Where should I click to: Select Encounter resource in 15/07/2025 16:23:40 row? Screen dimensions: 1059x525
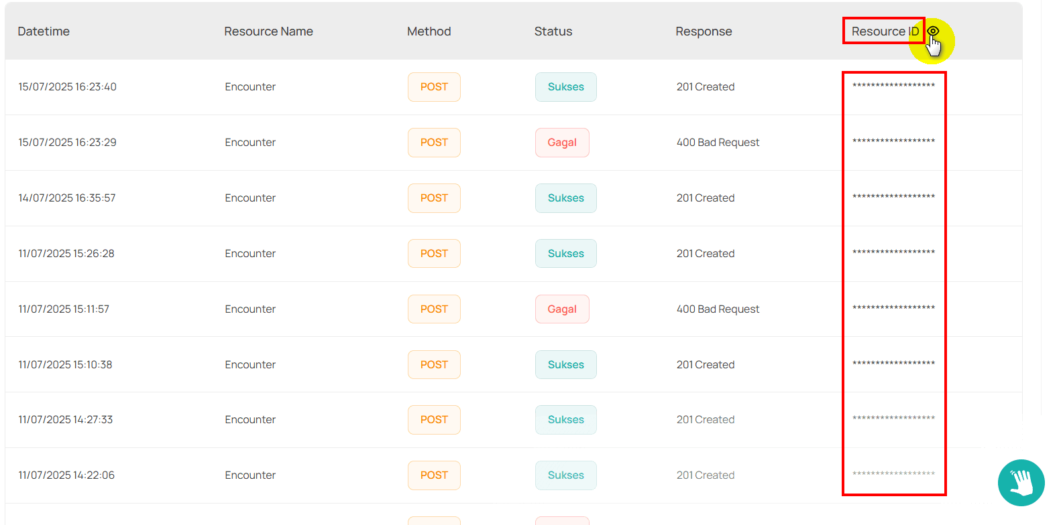click(250, 87)
